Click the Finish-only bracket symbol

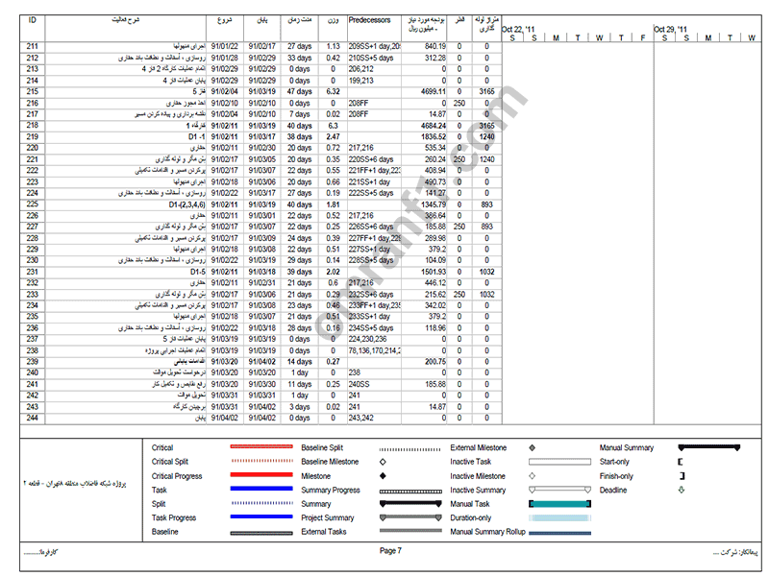pyautogui.click(x=681, y=476)
